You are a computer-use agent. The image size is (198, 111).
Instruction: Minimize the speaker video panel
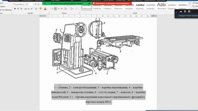[177, 12]
